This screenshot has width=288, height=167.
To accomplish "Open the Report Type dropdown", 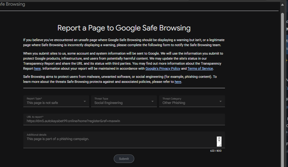I will click(56, 101).
